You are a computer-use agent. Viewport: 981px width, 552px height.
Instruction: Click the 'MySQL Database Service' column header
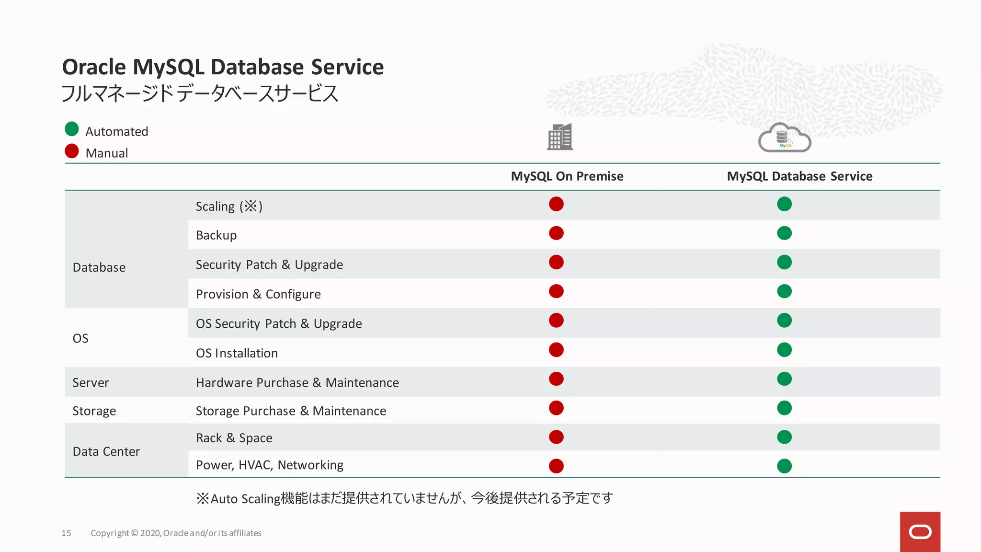click(799, 176)
